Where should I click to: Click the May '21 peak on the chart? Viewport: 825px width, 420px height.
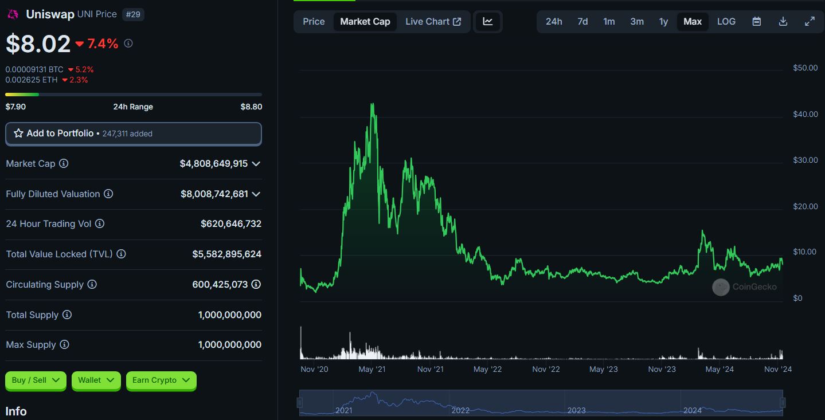[373, 105]
